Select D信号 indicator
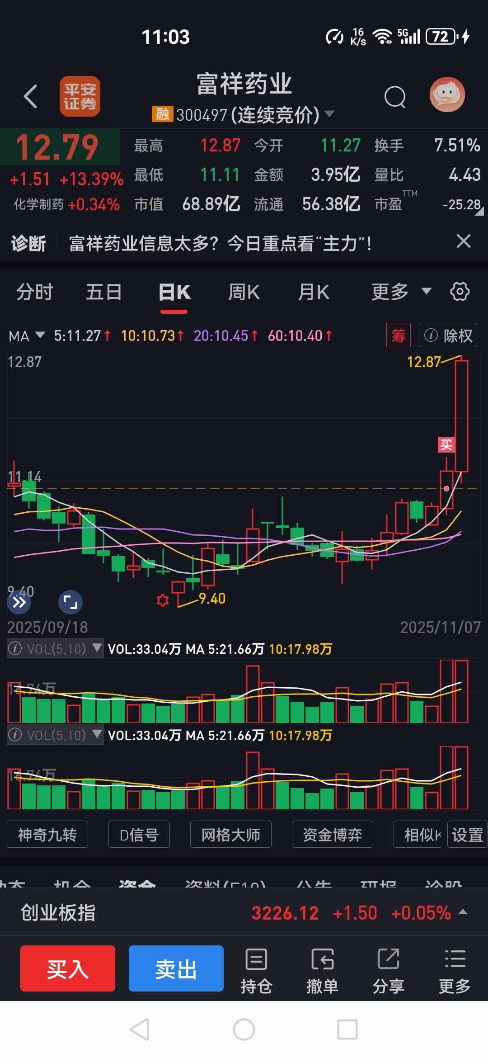 coord(139,834)
